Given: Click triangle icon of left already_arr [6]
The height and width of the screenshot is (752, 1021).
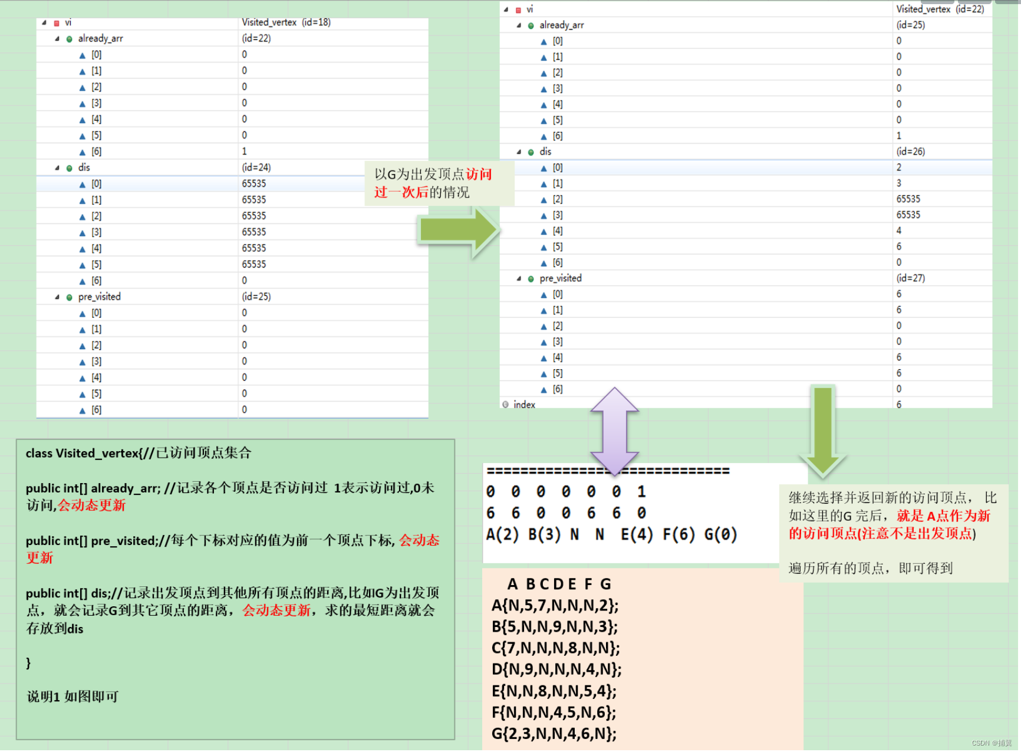Looking at the screenshot, I should tap(83, 152).
